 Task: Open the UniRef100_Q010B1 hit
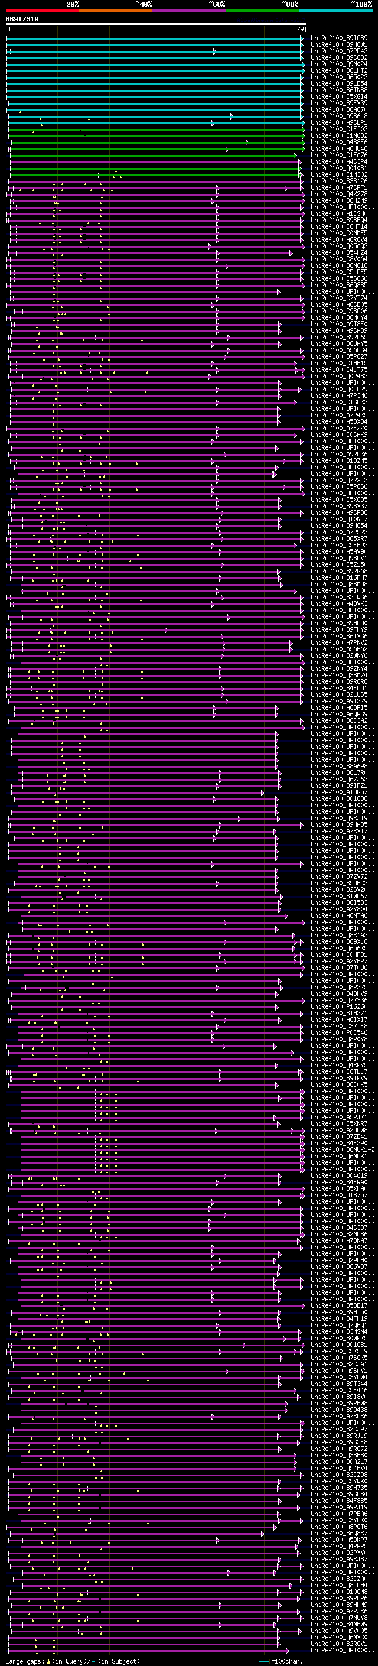coord(339,168)
